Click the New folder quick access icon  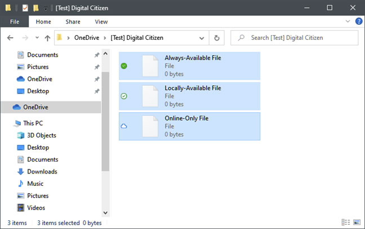click(x=35, y=8)
